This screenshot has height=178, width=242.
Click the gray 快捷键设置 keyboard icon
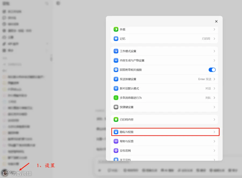116,107
